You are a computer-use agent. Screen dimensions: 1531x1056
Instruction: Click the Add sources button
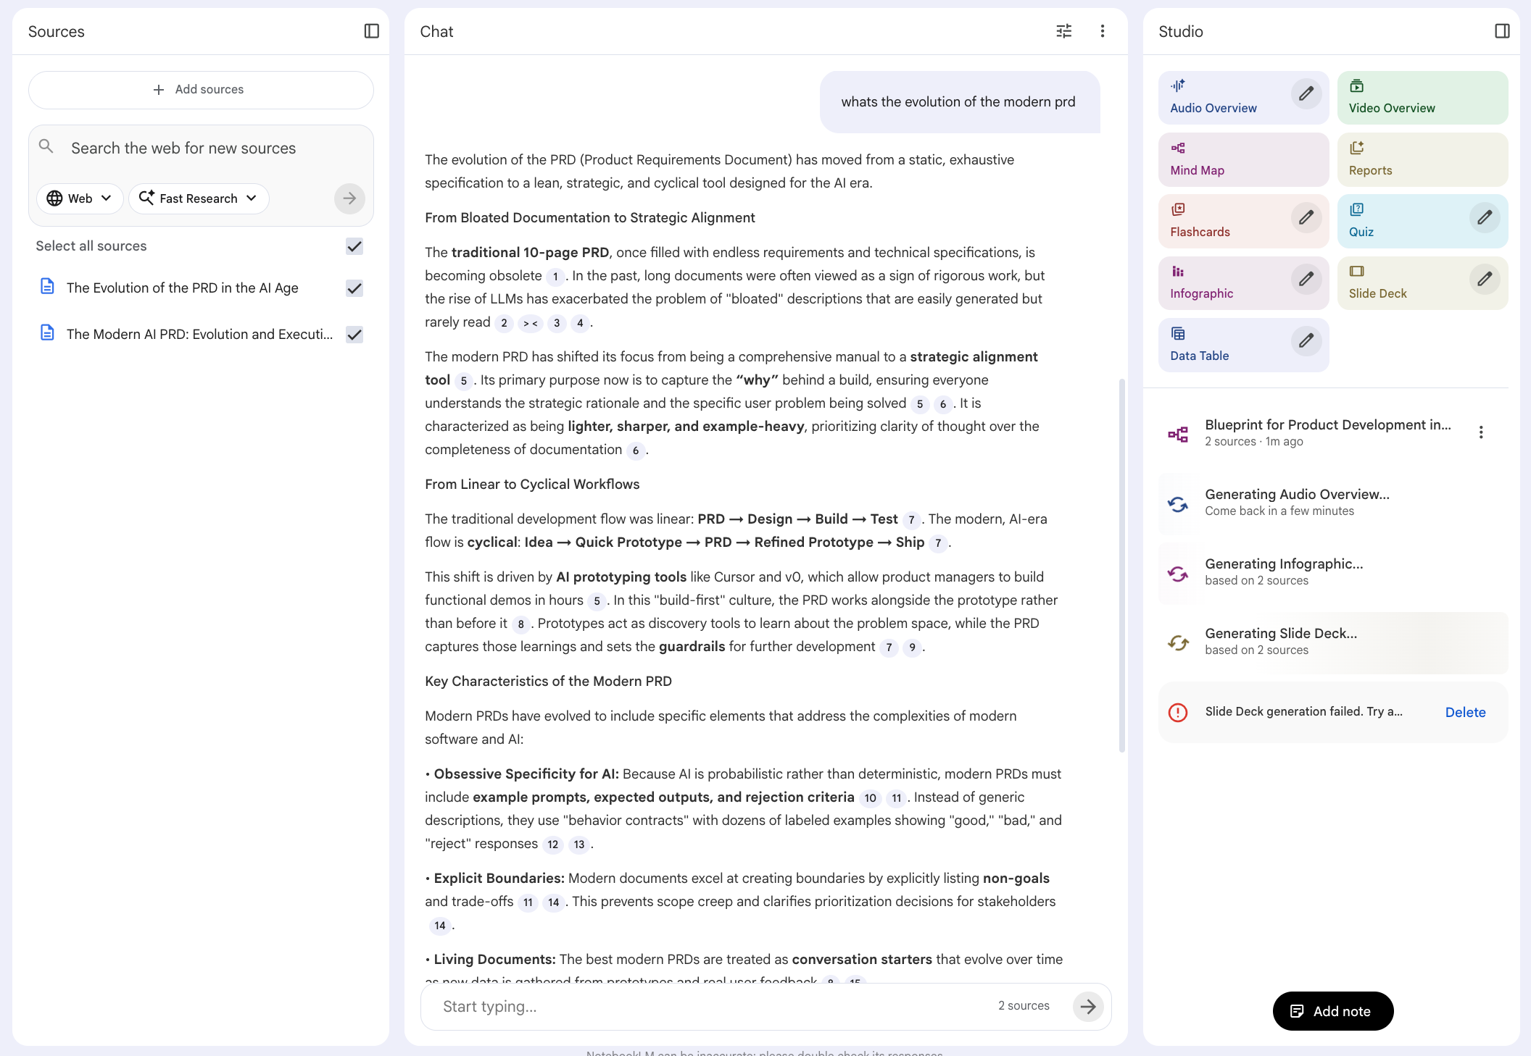201,90
